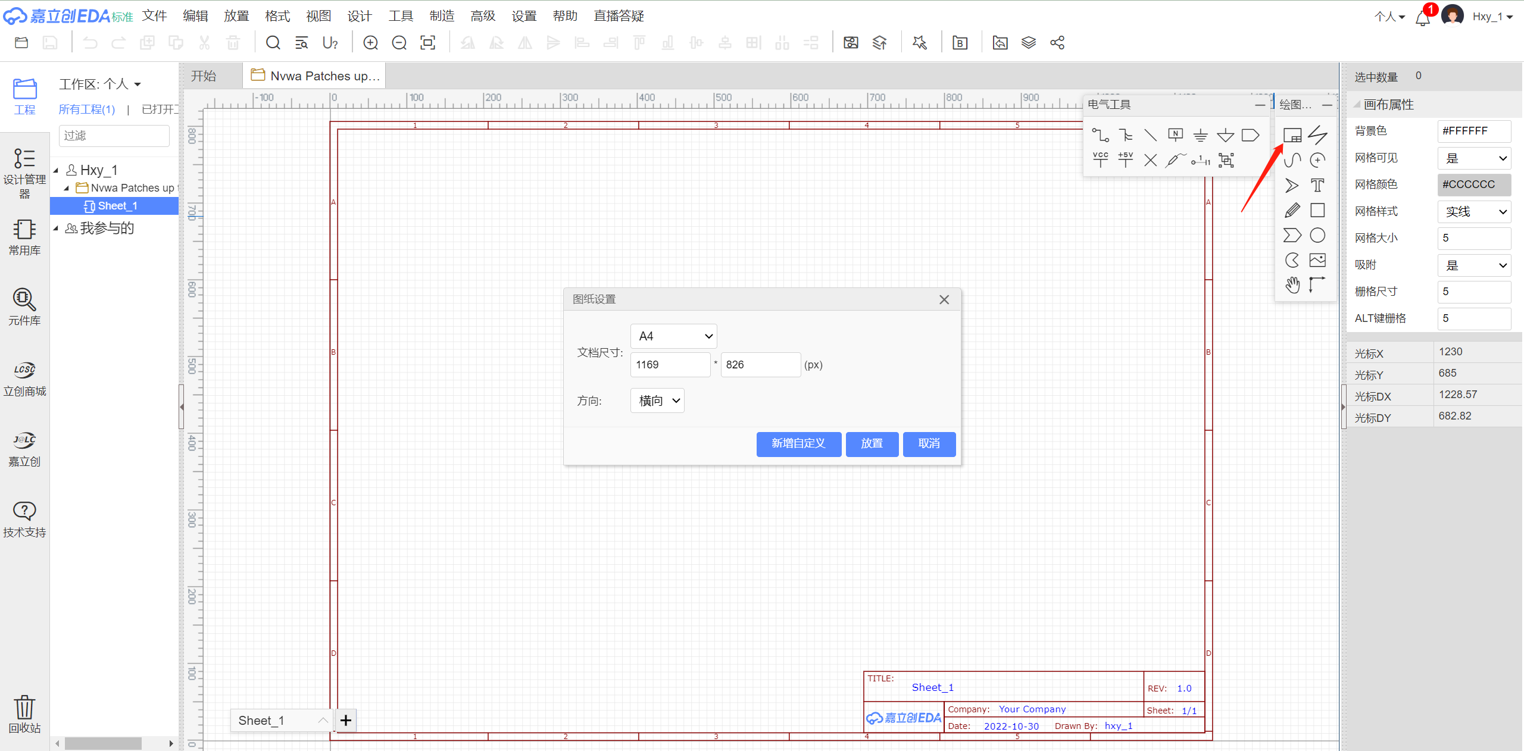The height and width of the screenshot is (751, 1524).
Task: Click the zoom in toolbar icon
Action: coord(370,43)
